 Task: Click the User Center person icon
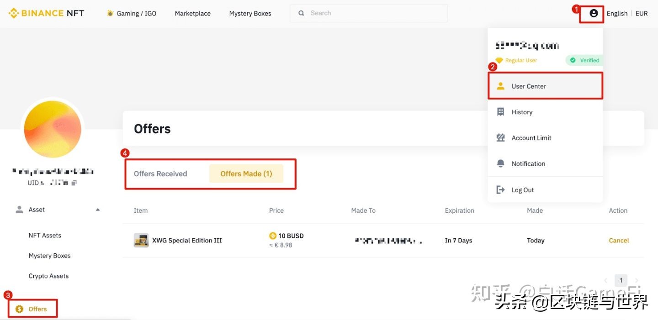pos(501,86)
